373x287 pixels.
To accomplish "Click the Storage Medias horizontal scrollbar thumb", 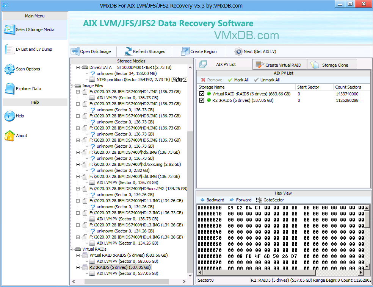I will click(x=127, y=281).
